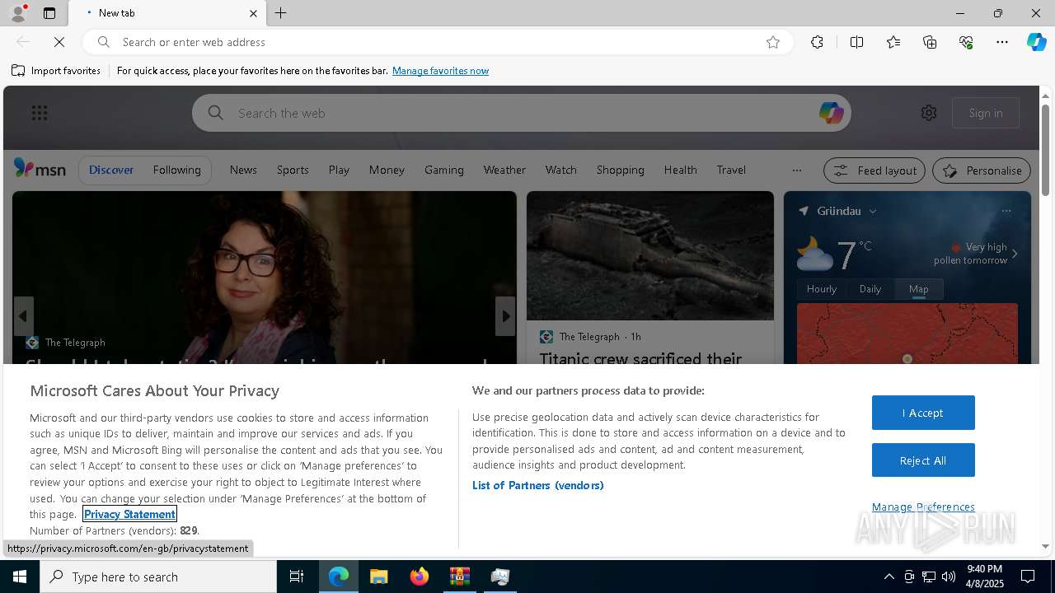Open the Favorites list icon
Screen dimensions: 1055x593
893,42
